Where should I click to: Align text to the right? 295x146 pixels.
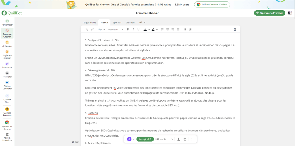click(x=173, y=30)
